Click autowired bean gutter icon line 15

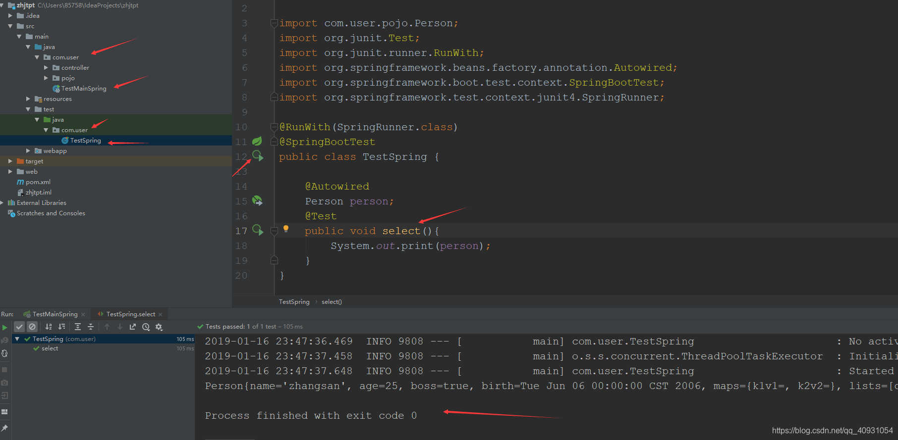pyautogui.click(x=257, y=200)
